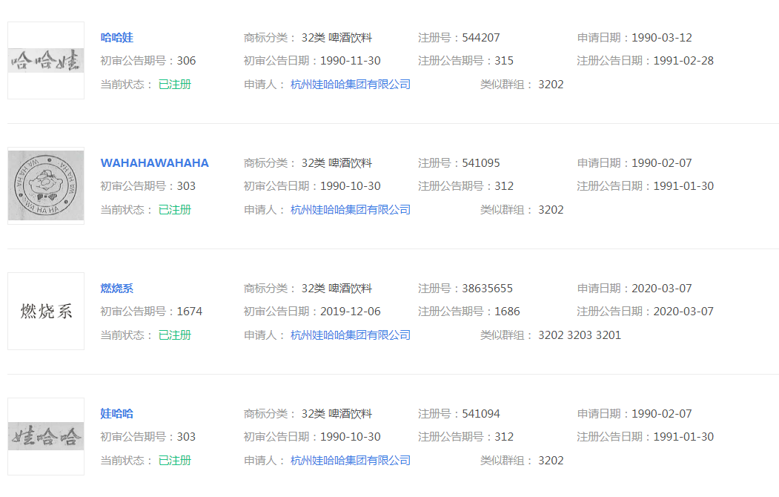Click the 已注册 status in 娃哈哈 row
The image size is (779, 497).
tap(175, 460)
